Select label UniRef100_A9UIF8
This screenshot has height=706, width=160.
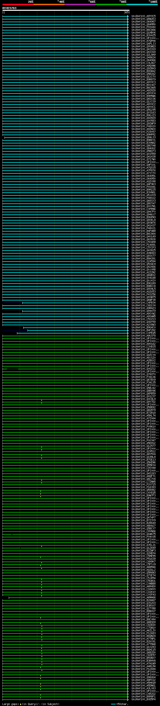click(x=143, y=336)
